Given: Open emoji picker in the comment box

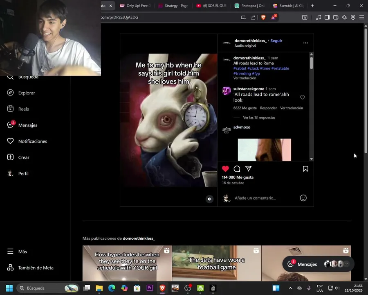Looking at the screenshot, I should click(303, 198).
